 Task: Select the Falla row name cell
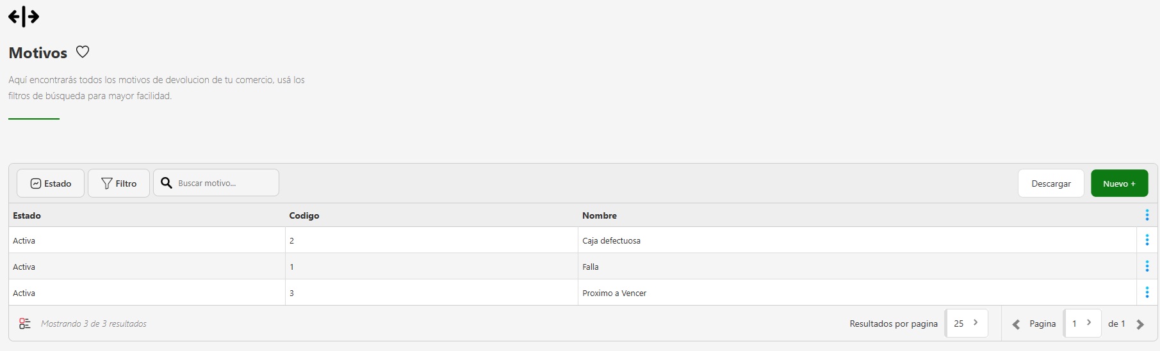pyautogui.click(x=591, y=267)
